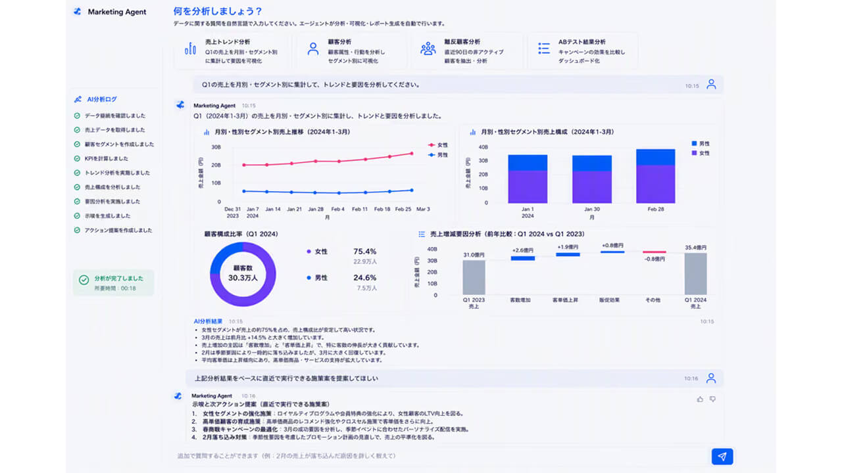Viewport: 842px width, 473px height.
Task: Click the トレンド分析を実施しました log entry
Action: pos(117,173)
